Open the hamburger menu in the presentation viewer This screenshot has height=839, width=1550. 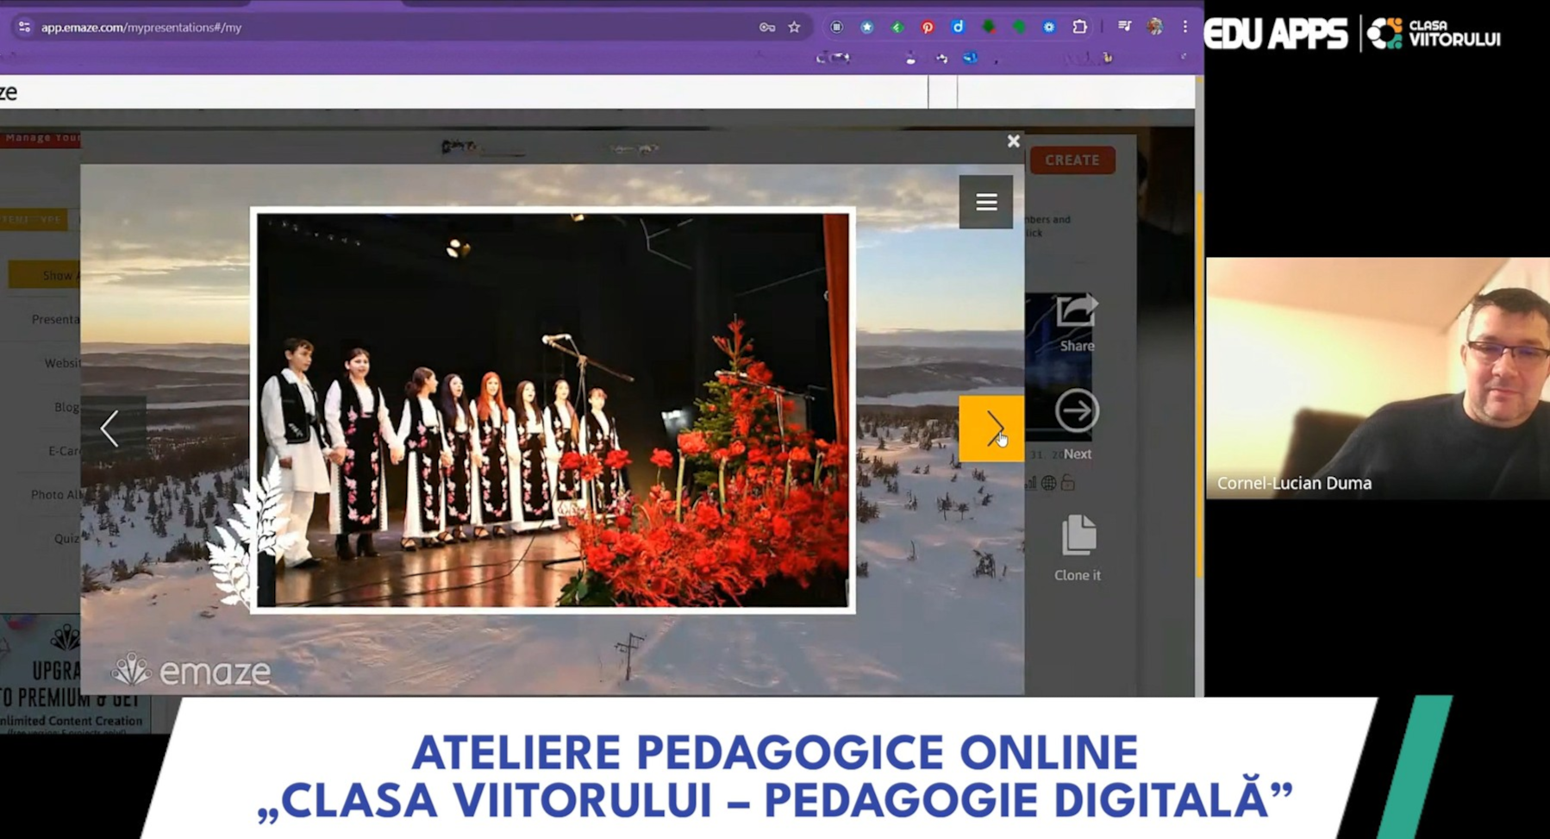pyautogui.click(x=986, y=202)
